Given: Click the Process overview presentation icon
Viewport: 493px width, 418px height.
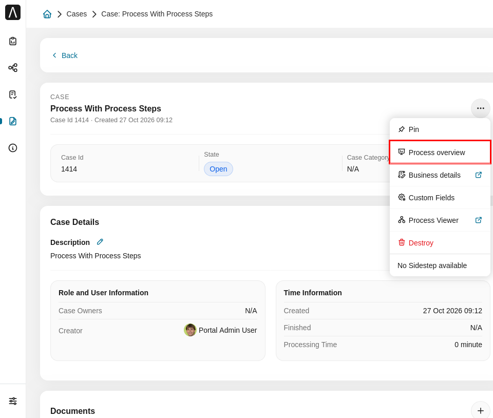Looking at the screenshot, I should 402,152.
